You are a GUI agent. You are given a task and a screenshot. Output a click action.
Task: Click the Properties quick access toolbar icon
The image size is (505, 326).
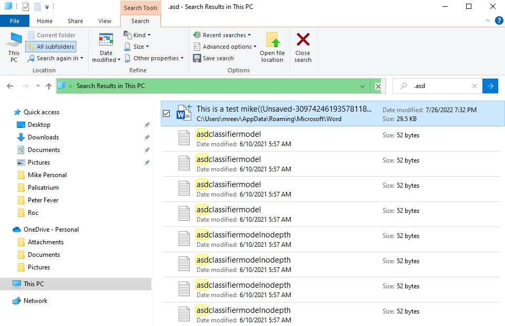pos(25,6)
